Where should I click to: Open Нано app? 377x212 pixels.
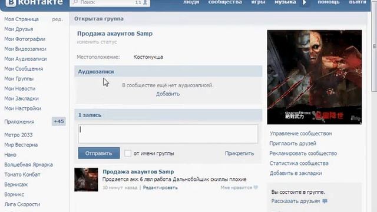tap(11, 154)
